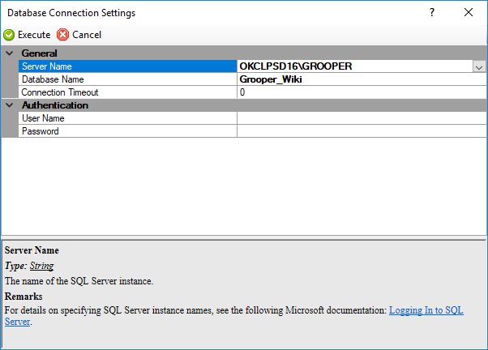The width and height of the screenshot is (488, 350).
Task: Click the OKCLPSD16\GROOPER server value field
Action: tap(353, 66)
